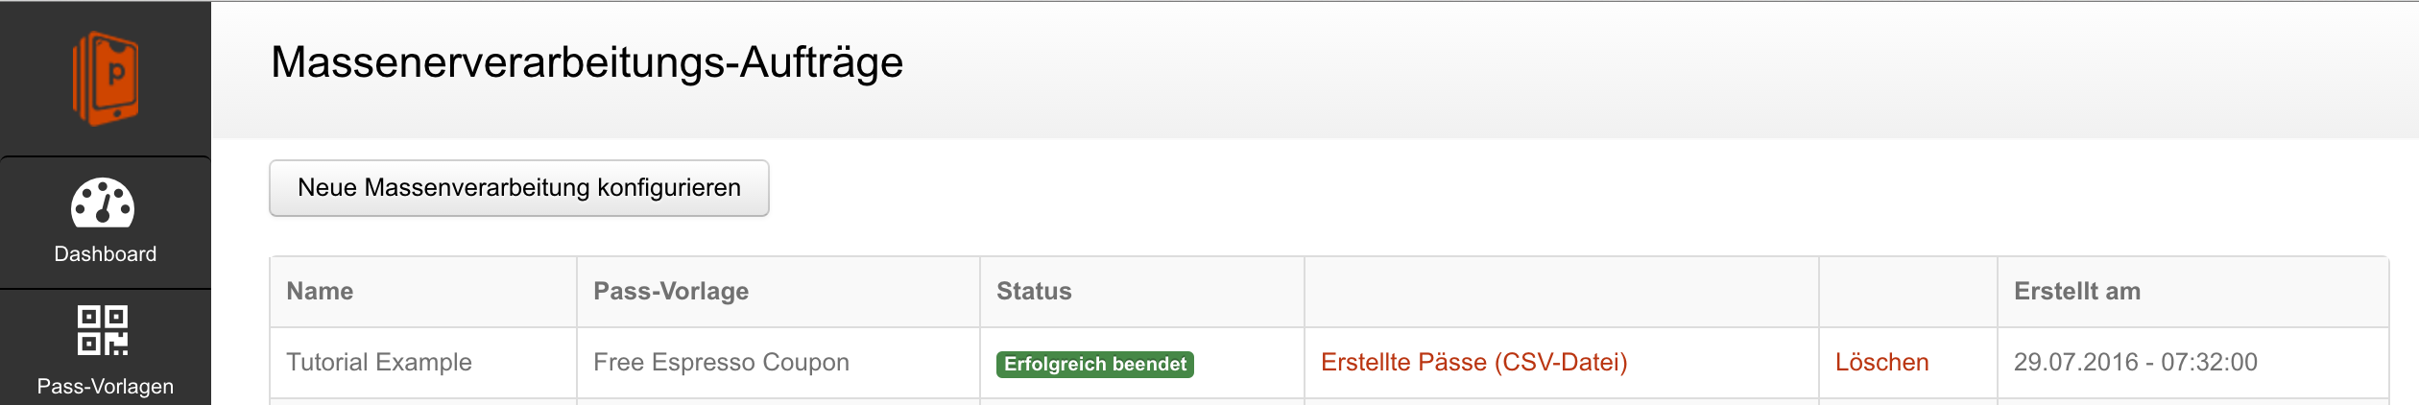The image size is (2419, 405).
Task: Click Neue Massenverarbeitung konfigurieren button
Action: coord(519,188)
